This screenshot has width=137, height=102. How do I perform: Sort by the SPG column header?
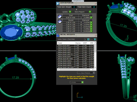pos(92,43)
